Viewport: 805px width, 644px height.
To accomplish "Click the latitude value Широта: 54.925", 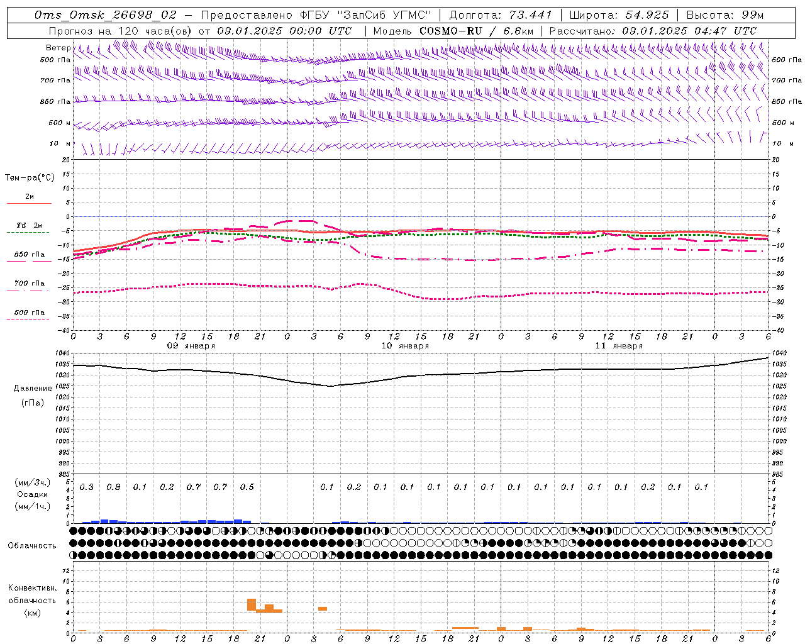I will tap(619, 15).
